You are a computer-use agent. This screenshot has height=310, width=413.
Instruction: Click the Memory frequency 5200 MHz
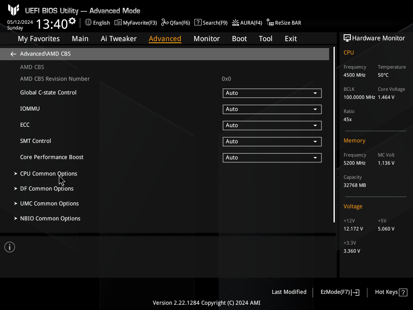(x=354, y=163)
